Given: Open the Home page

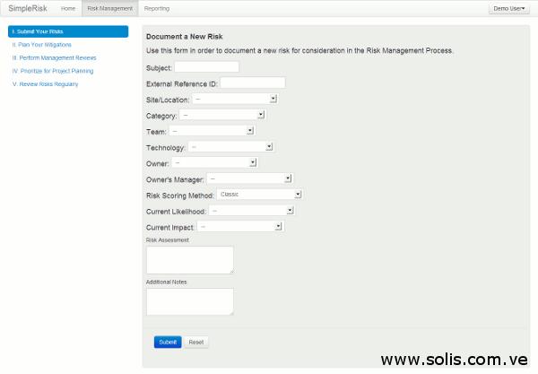Looking at the screenshot, I should pyautogui.click(x=68, y=8).
